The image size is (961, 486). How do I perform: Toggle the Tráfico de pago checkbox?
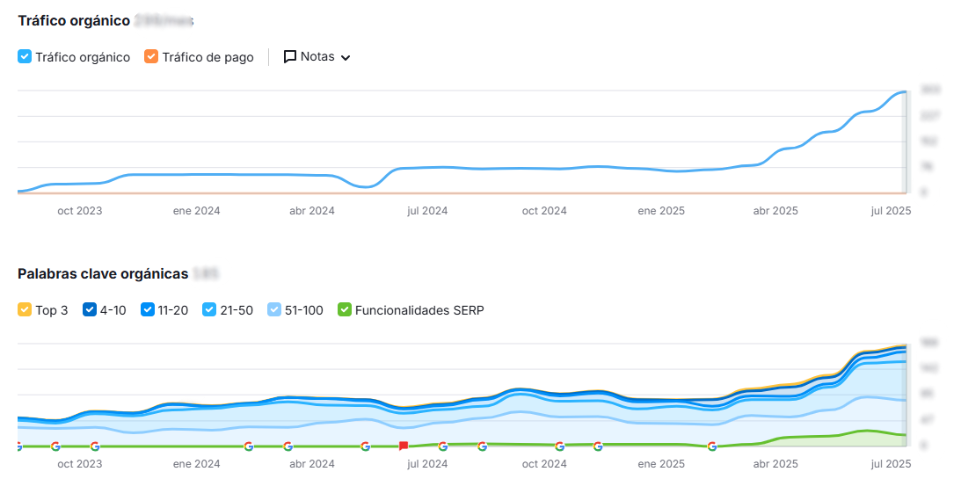(x=151, y=57)
